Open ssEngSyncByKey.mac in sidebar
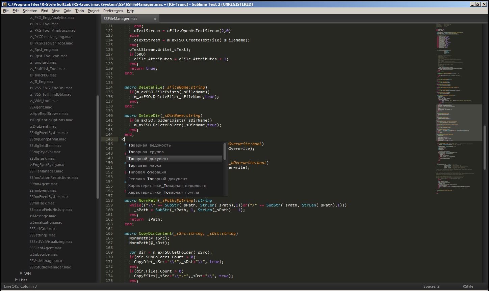489x291 pixels. pyautogui.click(x=47, y=165)
